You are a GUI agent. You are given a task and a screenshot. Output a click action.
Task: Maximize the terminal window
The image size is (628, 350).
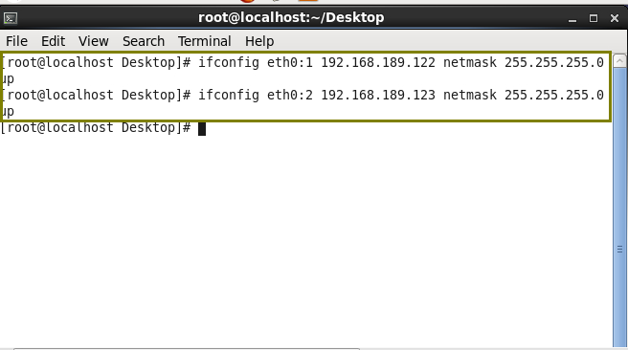tap(594, 18)
